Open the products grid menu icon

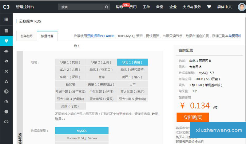click(6, 19)
